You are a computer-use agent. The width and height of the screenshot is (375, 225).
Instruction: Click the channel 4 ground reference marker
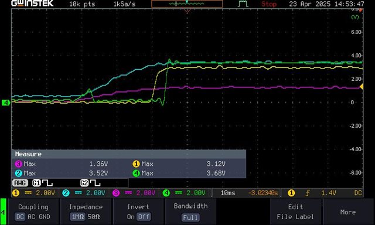pyautogui.click(x=6, y=103)
